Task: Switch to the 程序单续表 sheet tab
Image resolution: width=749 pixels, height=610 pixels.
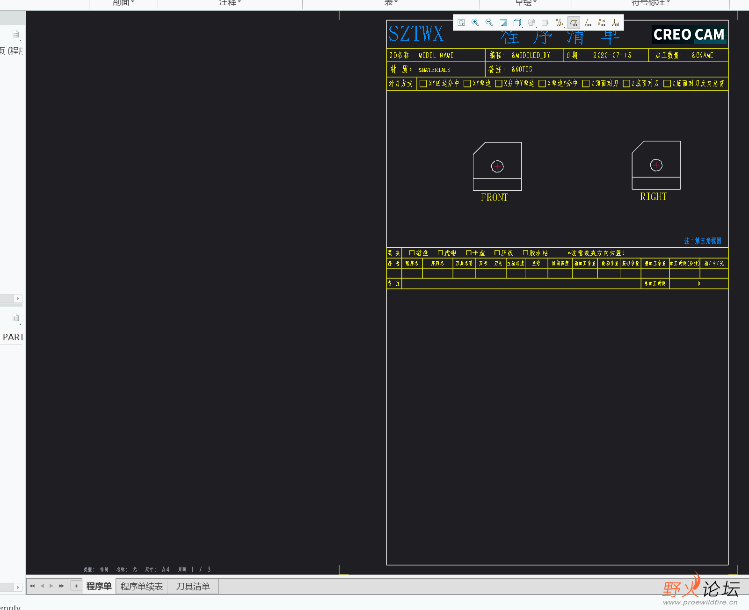Action: [x=142, y=586]
